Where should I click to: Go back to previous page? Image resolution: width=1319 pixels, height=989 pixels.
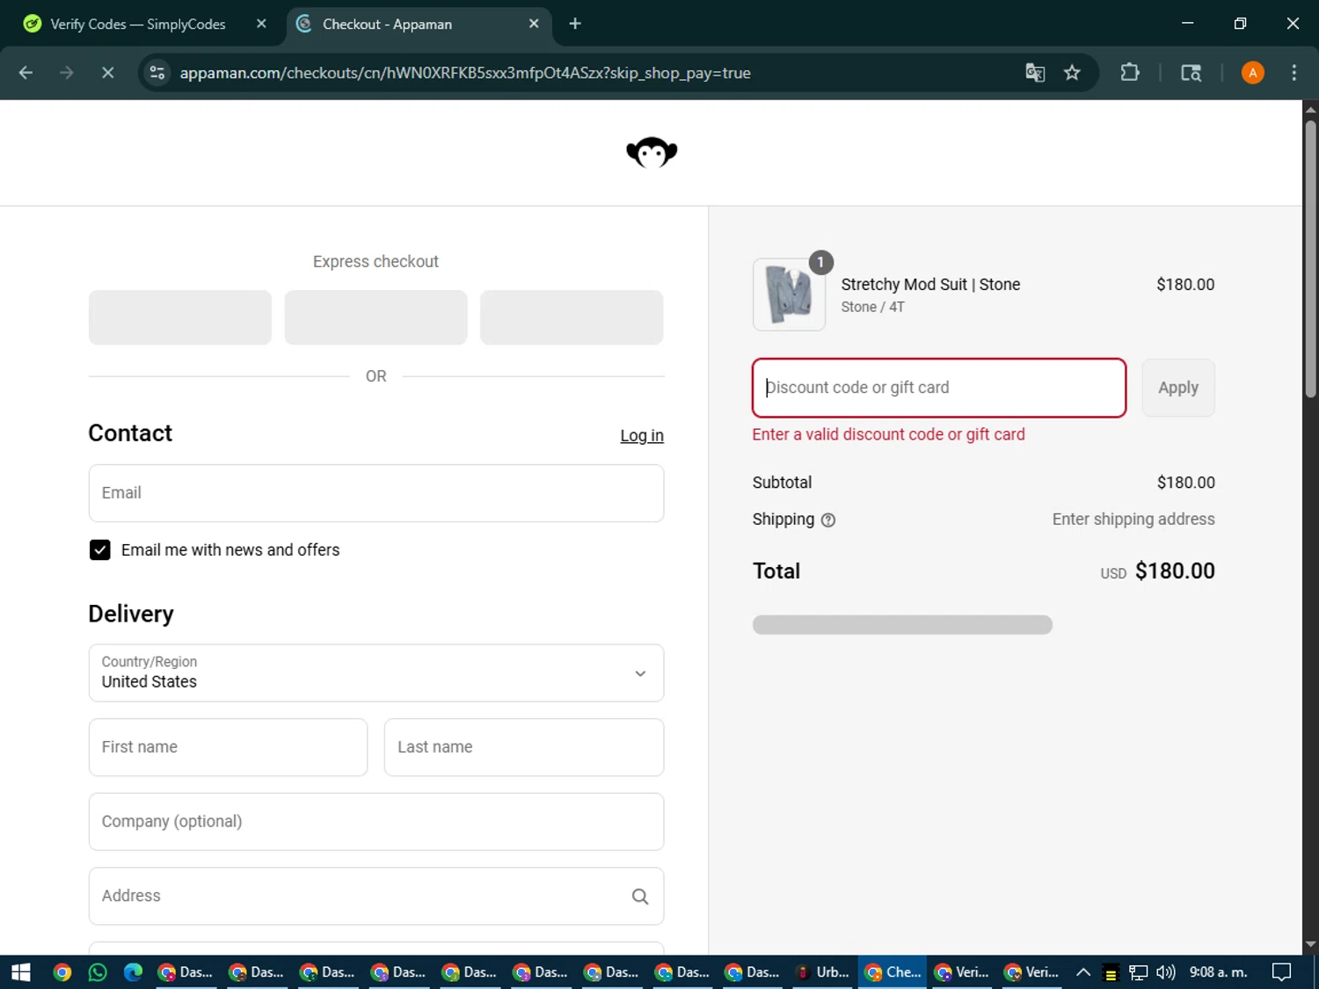pyautogui.click(x=26, y=73)
